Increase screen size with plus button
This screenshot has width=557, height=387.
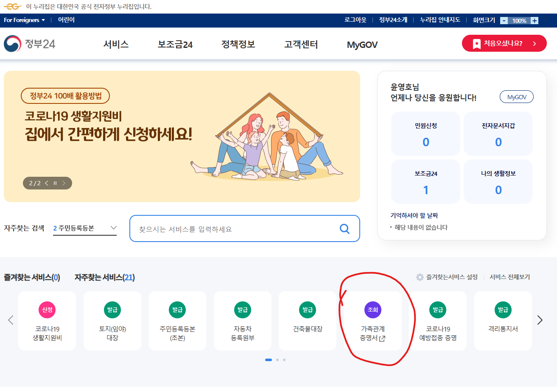click(x=535, y=20)
